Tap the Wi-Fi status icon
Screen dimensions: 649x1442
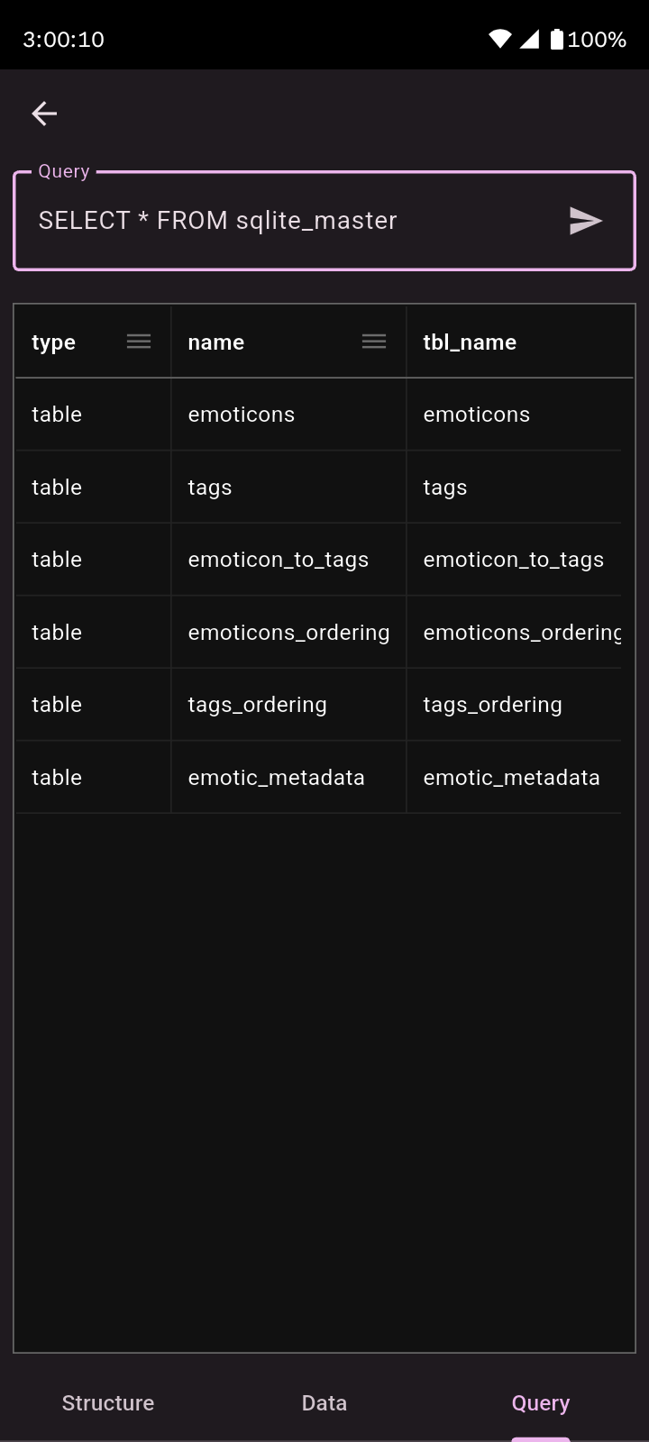point(499,39)
